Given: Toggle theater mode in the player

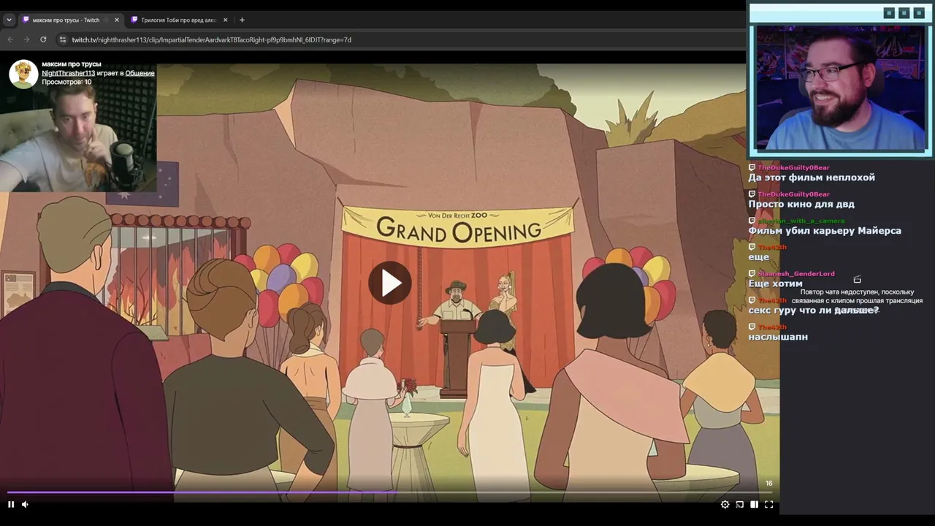Looking at the screenshot, I should (x=754, y=504).
